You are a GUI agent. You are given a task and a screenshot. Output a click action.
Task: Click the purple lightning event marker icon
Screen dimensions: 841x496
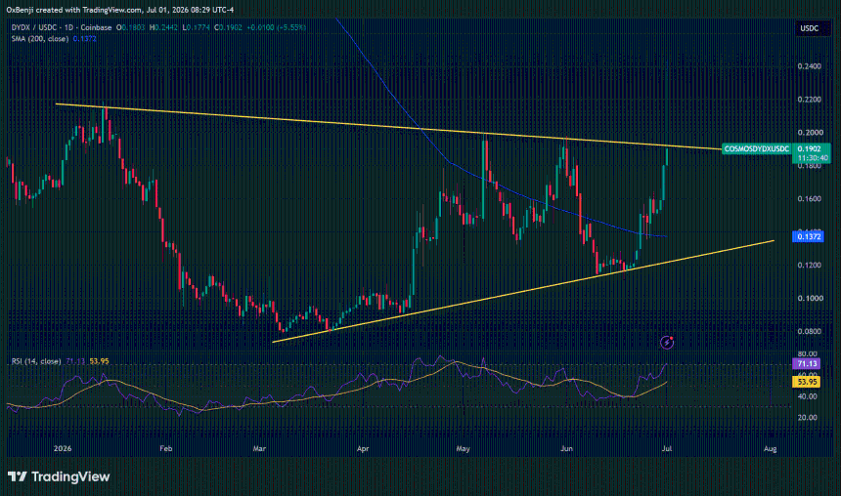pyautogui.click(x=667, y=342)
